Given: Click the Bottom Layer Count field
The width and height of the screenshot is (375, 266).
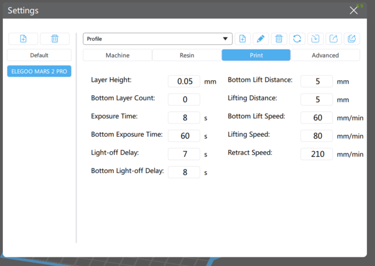Looking at the screenshot, I should (184, 100).
